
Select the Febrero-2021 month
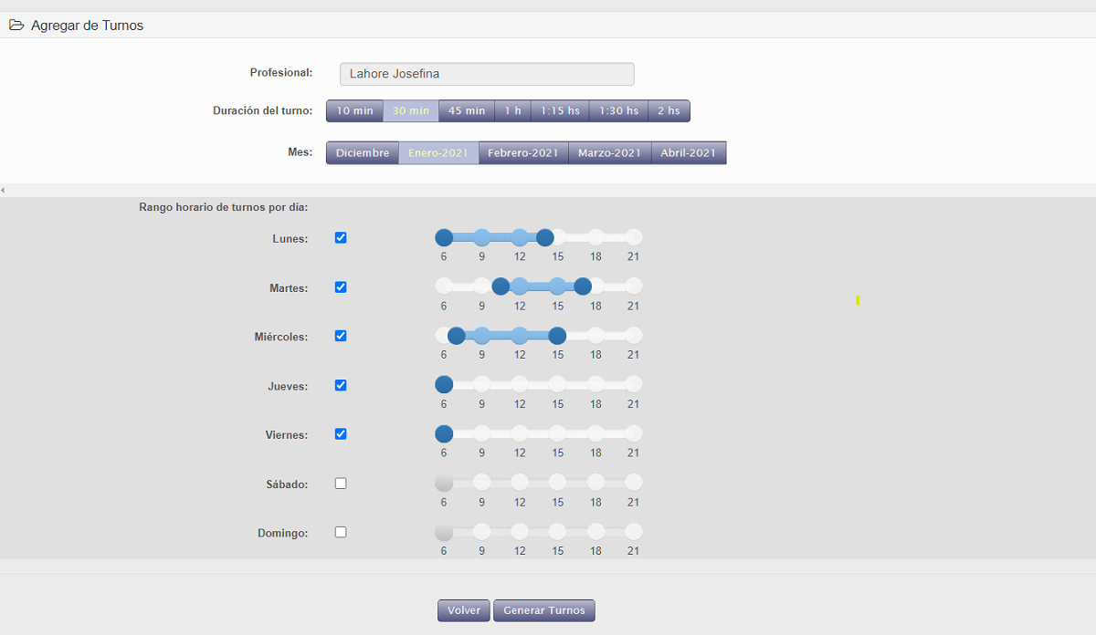point(523,152)
